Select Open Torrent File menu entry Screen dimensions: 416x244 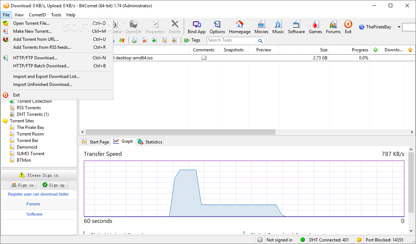pyautogui.click(x=57, y=23)
